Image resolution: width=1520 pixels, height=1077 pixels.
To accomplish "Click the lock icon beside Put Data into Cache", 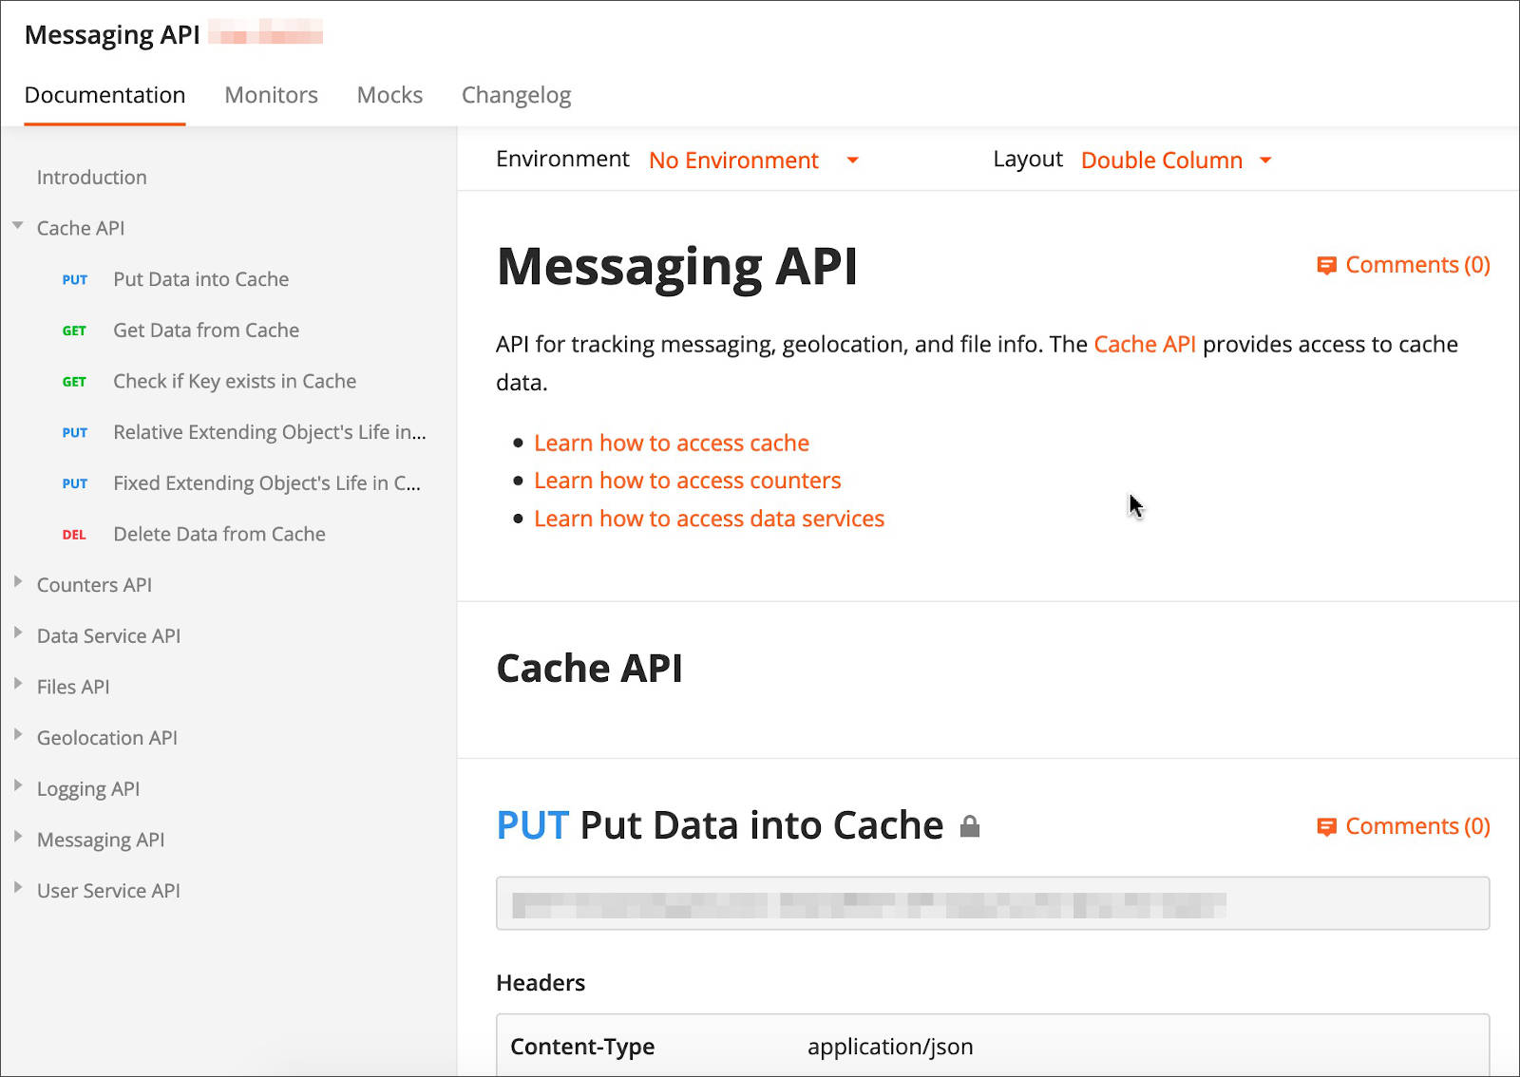I will coord(972,825).
